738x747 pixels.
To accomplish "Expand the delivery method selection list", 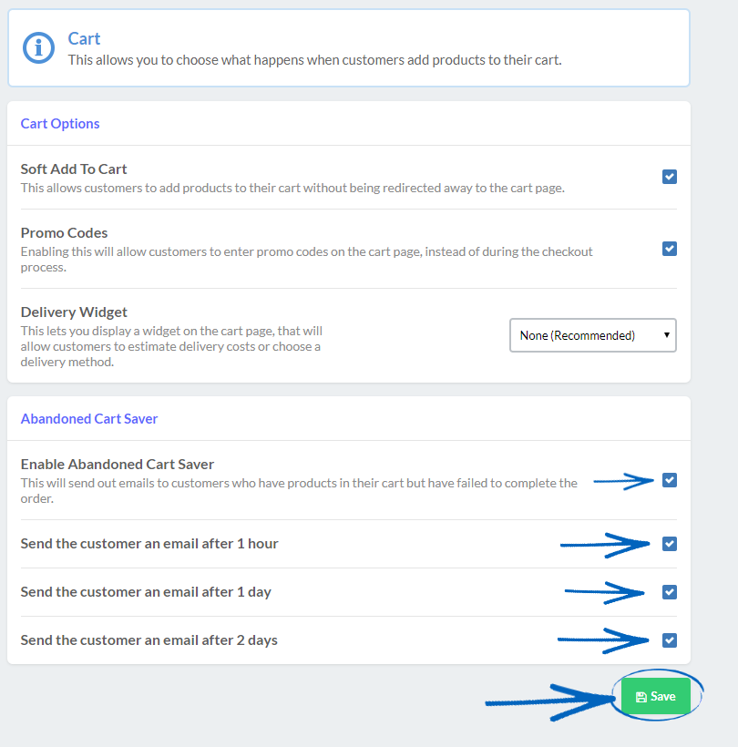I will [x=592, y=335].
